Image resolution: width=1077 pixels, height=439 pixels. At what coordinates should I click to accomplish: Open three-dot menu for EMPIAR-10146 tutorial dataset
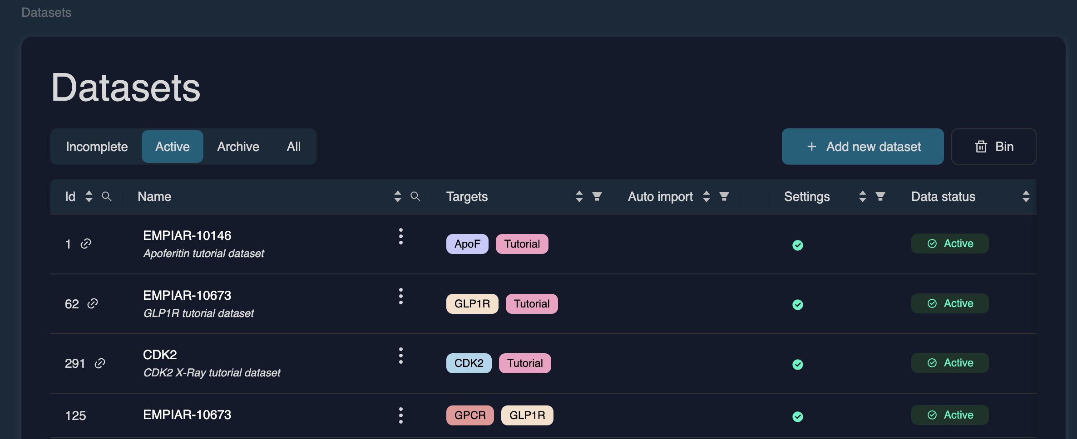point(400,236)
